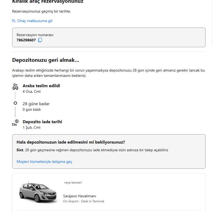Click the 4 Oca, Cmt delivery date
This screenshot has height=213, width=213.
click(32, 92)
